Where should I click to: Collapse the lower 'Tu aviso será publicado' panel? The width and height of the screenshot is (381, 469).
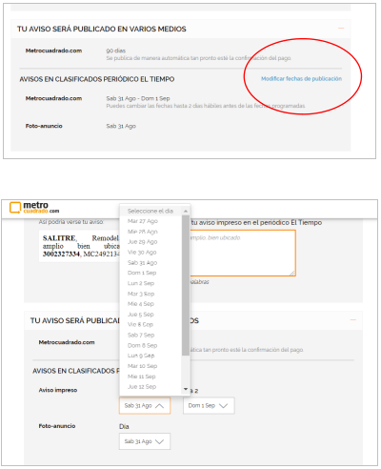(x=353, y=320)
